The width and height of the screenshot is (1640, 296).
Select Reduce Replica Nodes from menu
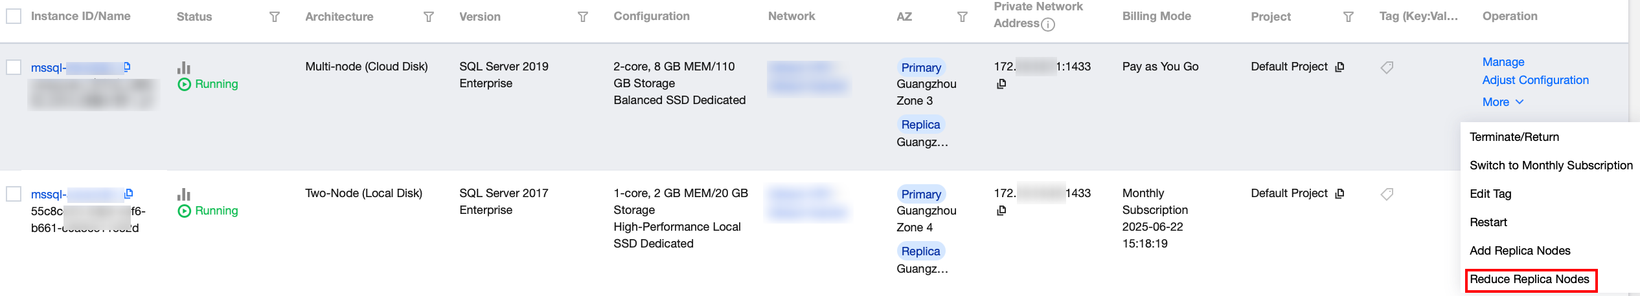pyautogui.click(x=1529, y=279)
